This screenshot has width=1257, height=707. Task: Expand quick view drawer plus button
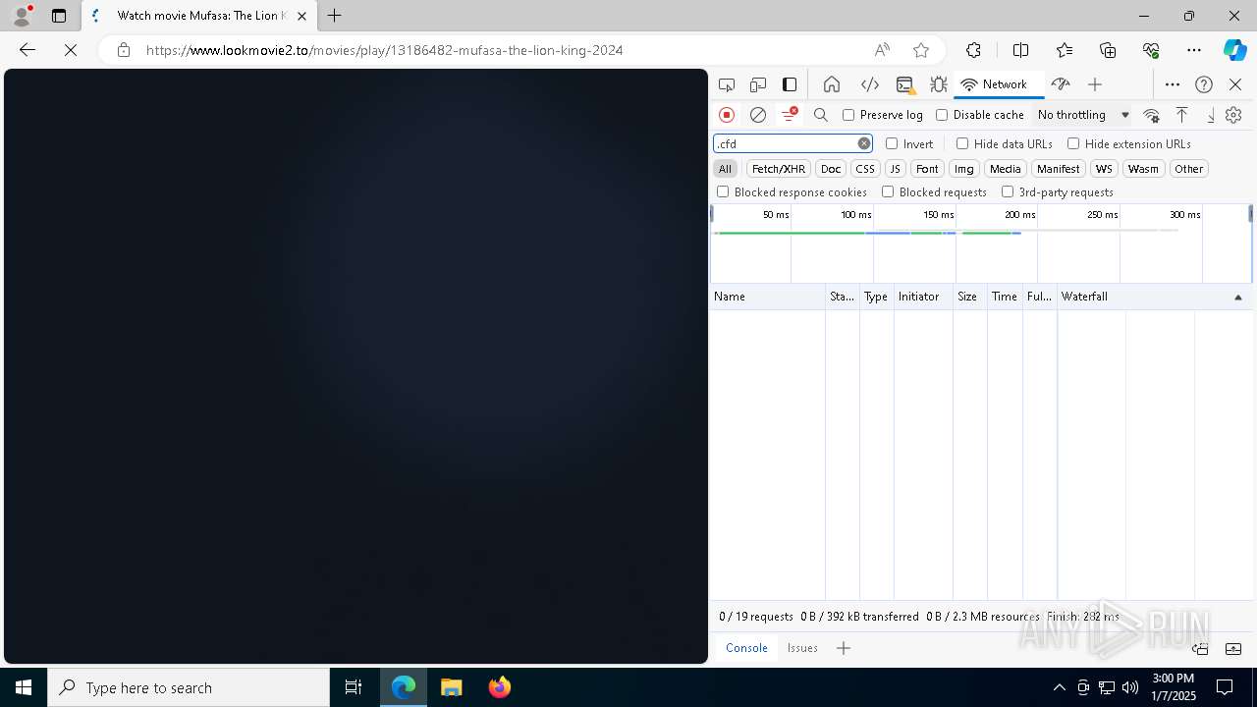pos(844,648)
